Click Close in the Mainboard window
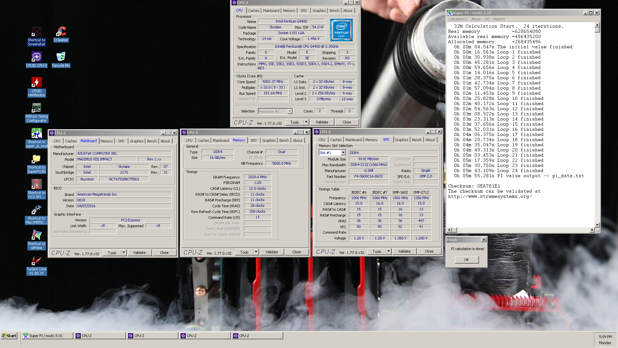Image resolution: width=618 pixels, height=348 pixels. point(164,253)
